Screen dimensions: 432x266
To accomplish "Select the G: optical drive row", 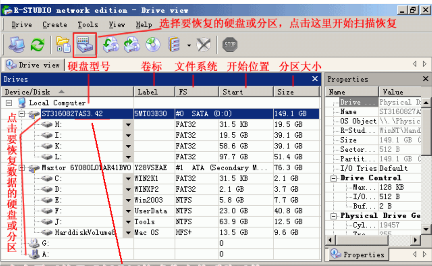I will click(160, 243).
